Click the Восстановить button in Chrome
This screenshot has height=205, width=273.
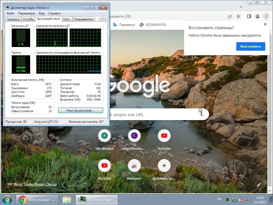point(251,46)
